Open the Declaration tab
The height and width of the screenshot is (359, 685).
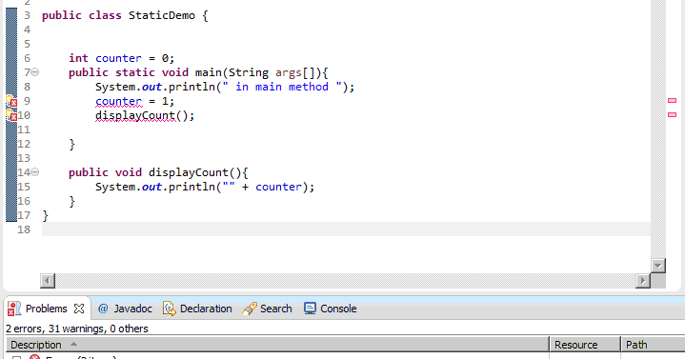[206, 309]
